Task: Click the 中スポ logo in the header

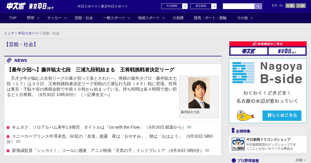Action: tap(16, 6)
